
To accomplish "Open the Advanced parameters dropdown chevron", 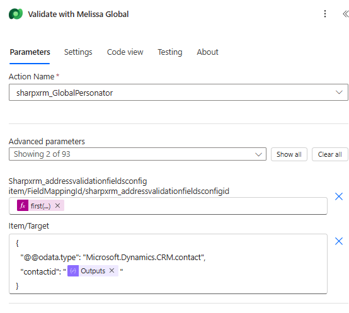I will point(258,154).
